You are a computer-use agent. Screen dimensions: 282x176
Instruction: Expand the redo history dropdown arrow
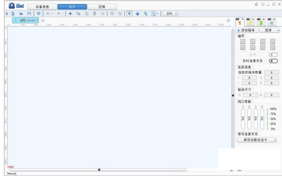pos(63,14)
